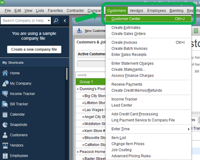Select Kern Store job row

(91, 131)
